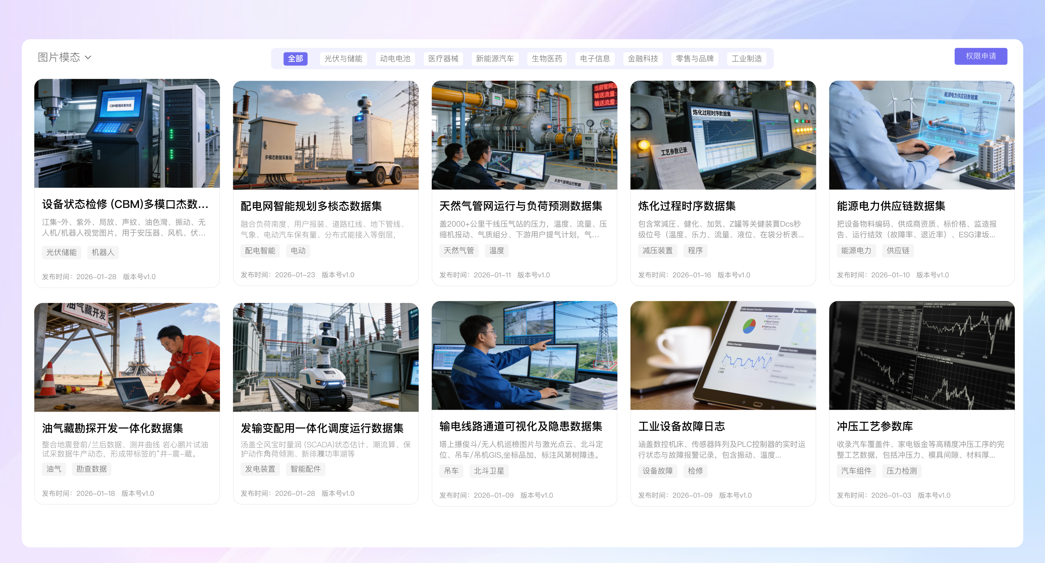
Task: Click the 权限申请 button
Action: [x=980, y=56]
